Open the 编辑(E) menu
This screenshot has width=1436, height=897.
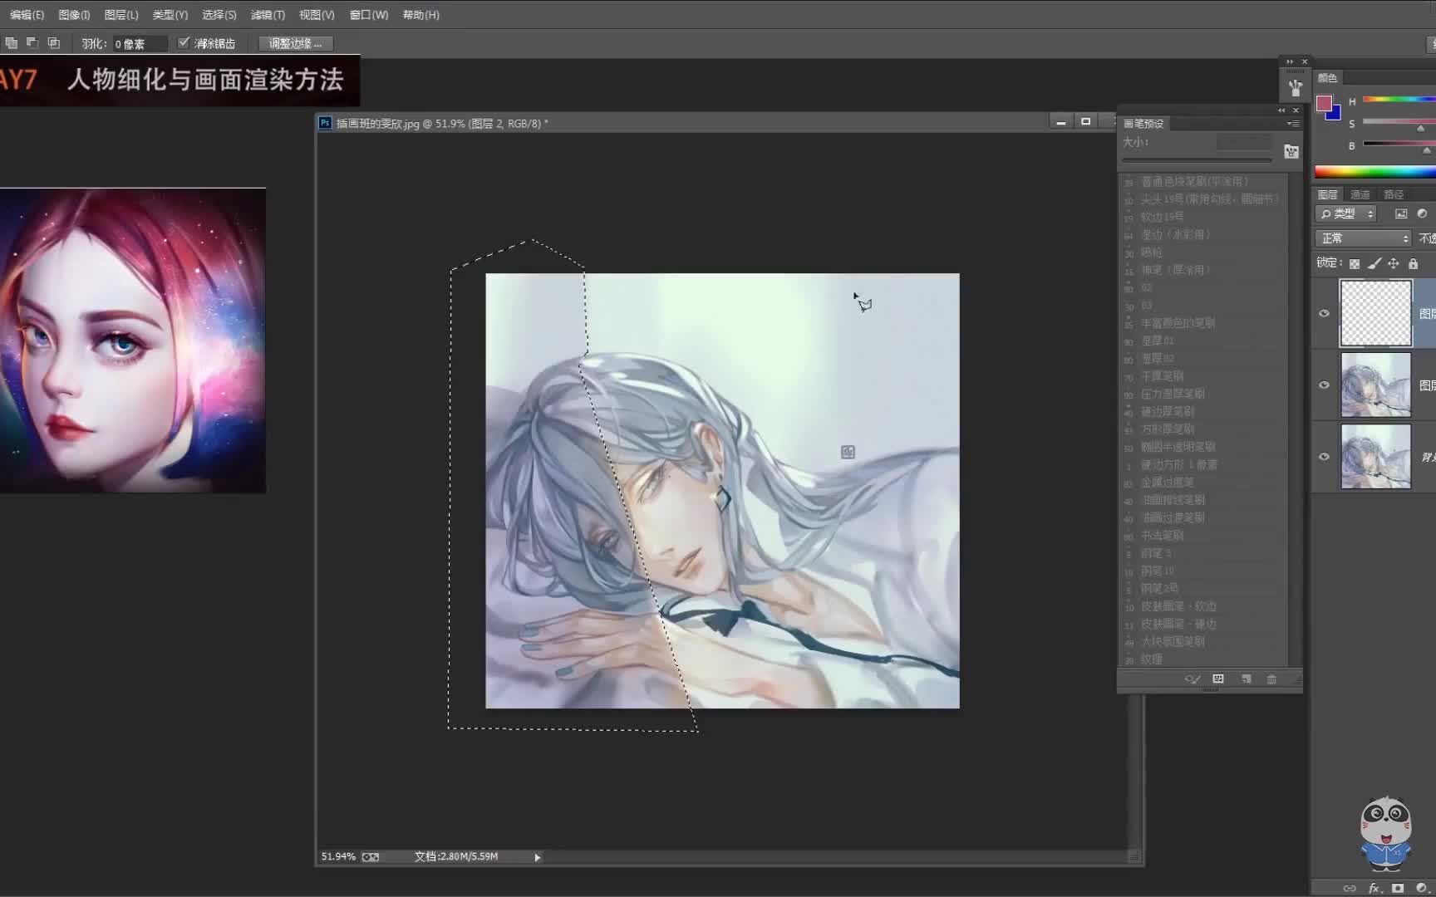point(27,15)
